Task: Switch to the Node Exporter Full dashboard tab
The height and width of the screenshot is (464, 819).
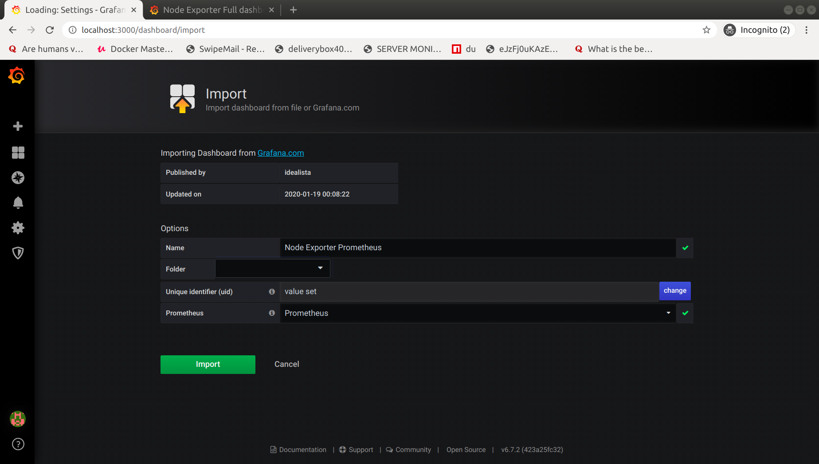Action: [212, 10]
